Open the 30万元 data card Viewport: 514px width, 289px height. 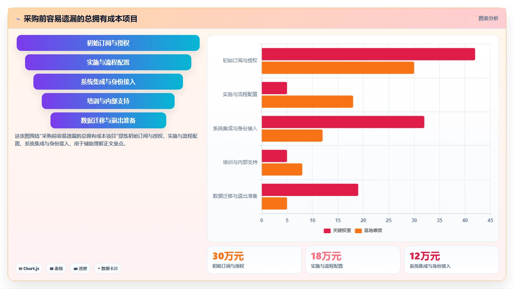(254, 260)
